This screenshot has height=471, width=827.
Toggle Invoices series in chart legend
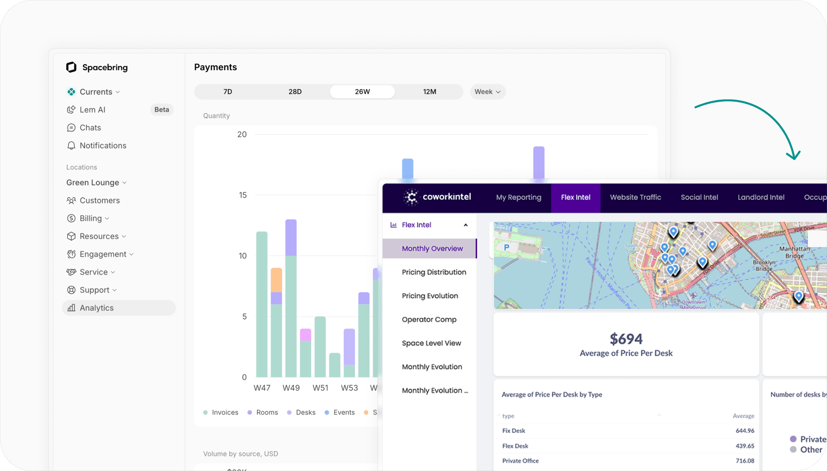pos(221,412)
